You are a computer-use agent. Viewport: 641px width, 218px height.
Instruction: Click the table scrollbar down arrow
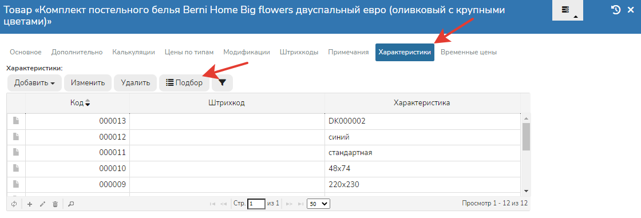(x=526, y=191)
